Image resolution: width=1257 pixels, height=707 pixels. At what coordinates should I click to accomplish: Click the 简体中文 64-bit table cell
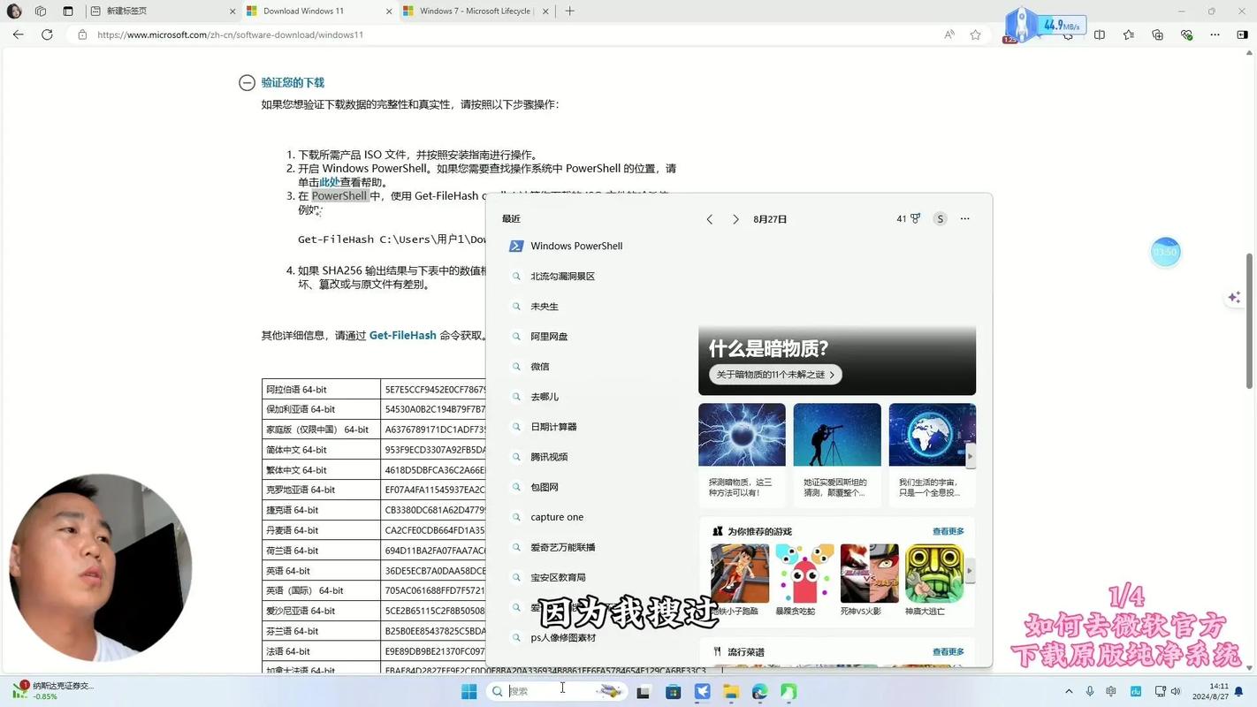[322, 450]
